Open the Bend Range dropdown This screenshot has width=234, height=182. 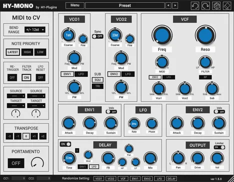click(35, 29)
